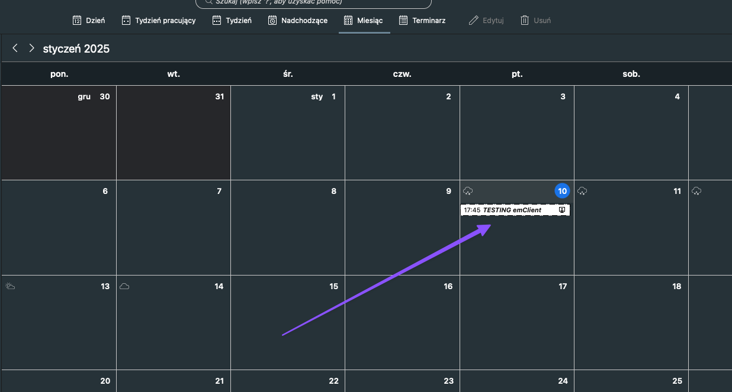Select the day cell for sty 1
This screenshot has width=732, height=392.
pos(288,133)
